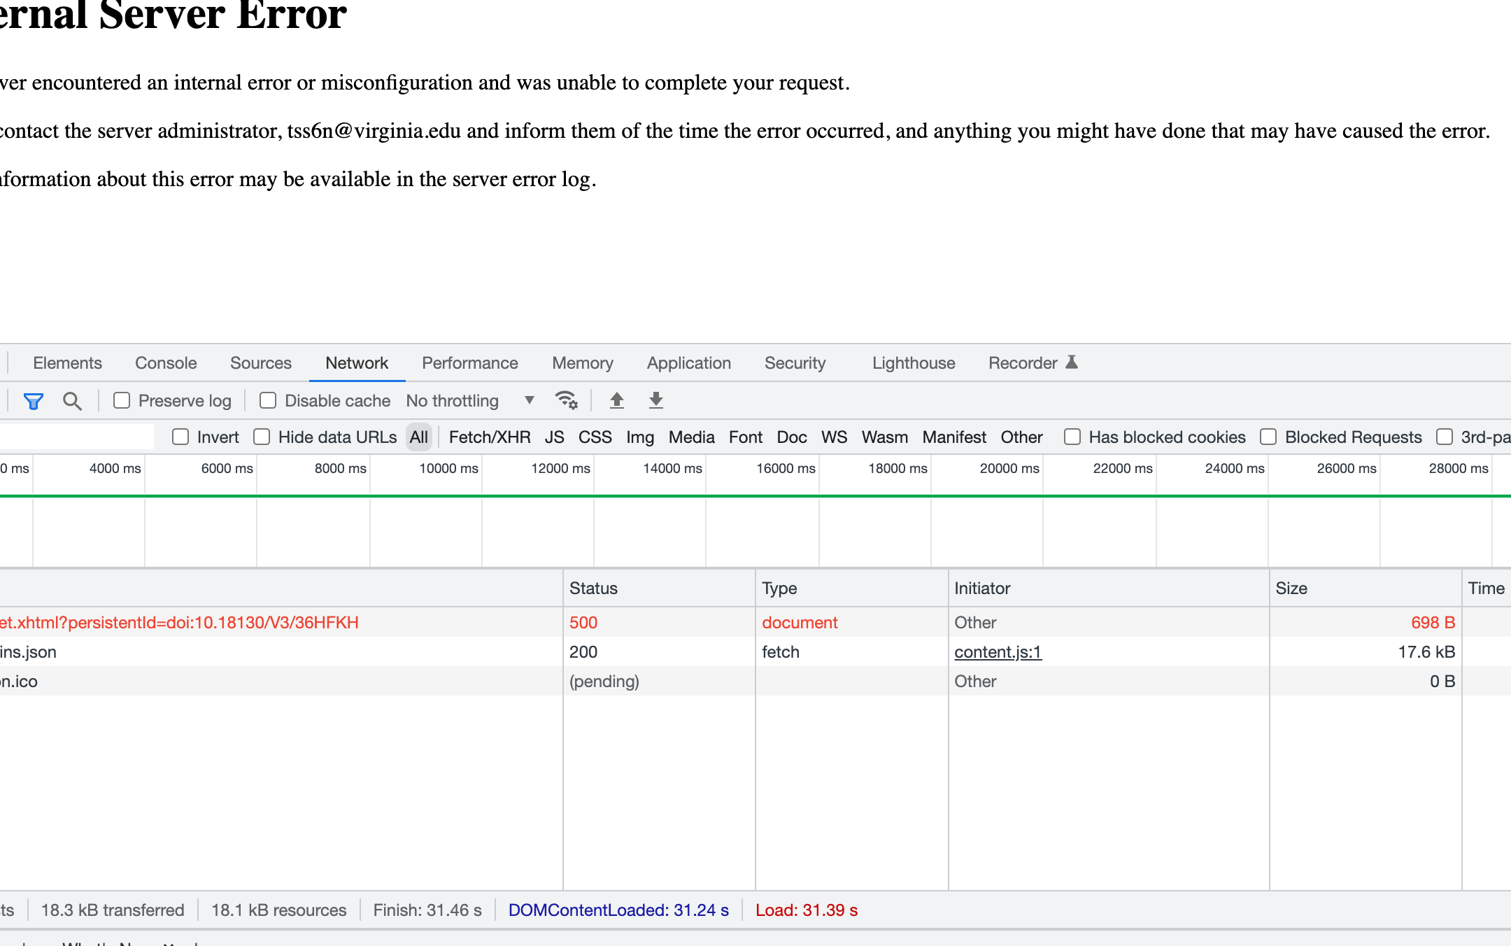Click the filter funnel icon

[33, 401]
